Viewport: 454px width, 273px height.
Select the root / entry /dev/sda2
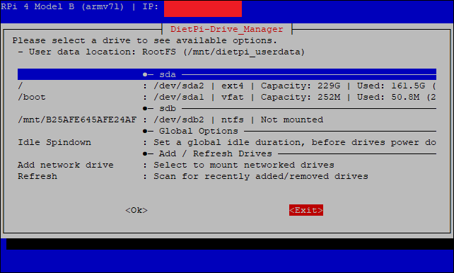[227, 86]
